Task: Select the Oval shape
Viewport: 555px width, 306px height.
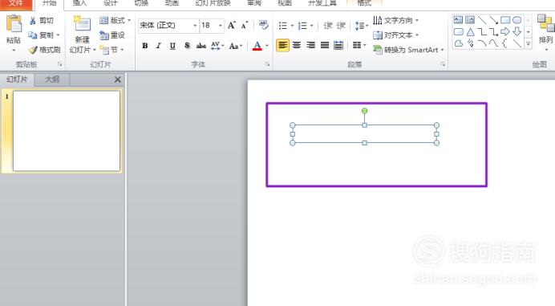Action: [517, 20]
